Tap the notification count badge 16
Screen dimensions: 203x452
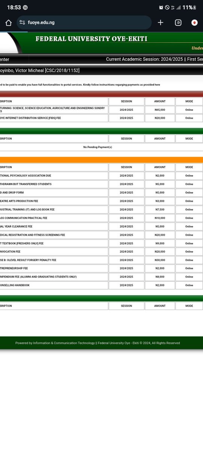click(25, 8)
